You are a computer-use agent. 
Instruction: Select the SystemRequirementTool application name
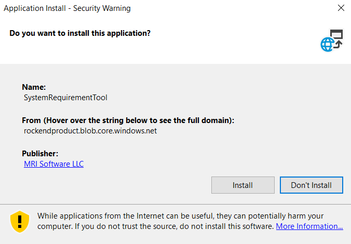(65, 97)
